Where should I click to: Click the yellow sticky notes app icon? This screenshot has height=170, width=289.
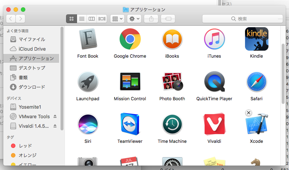(x=214, y=161)
